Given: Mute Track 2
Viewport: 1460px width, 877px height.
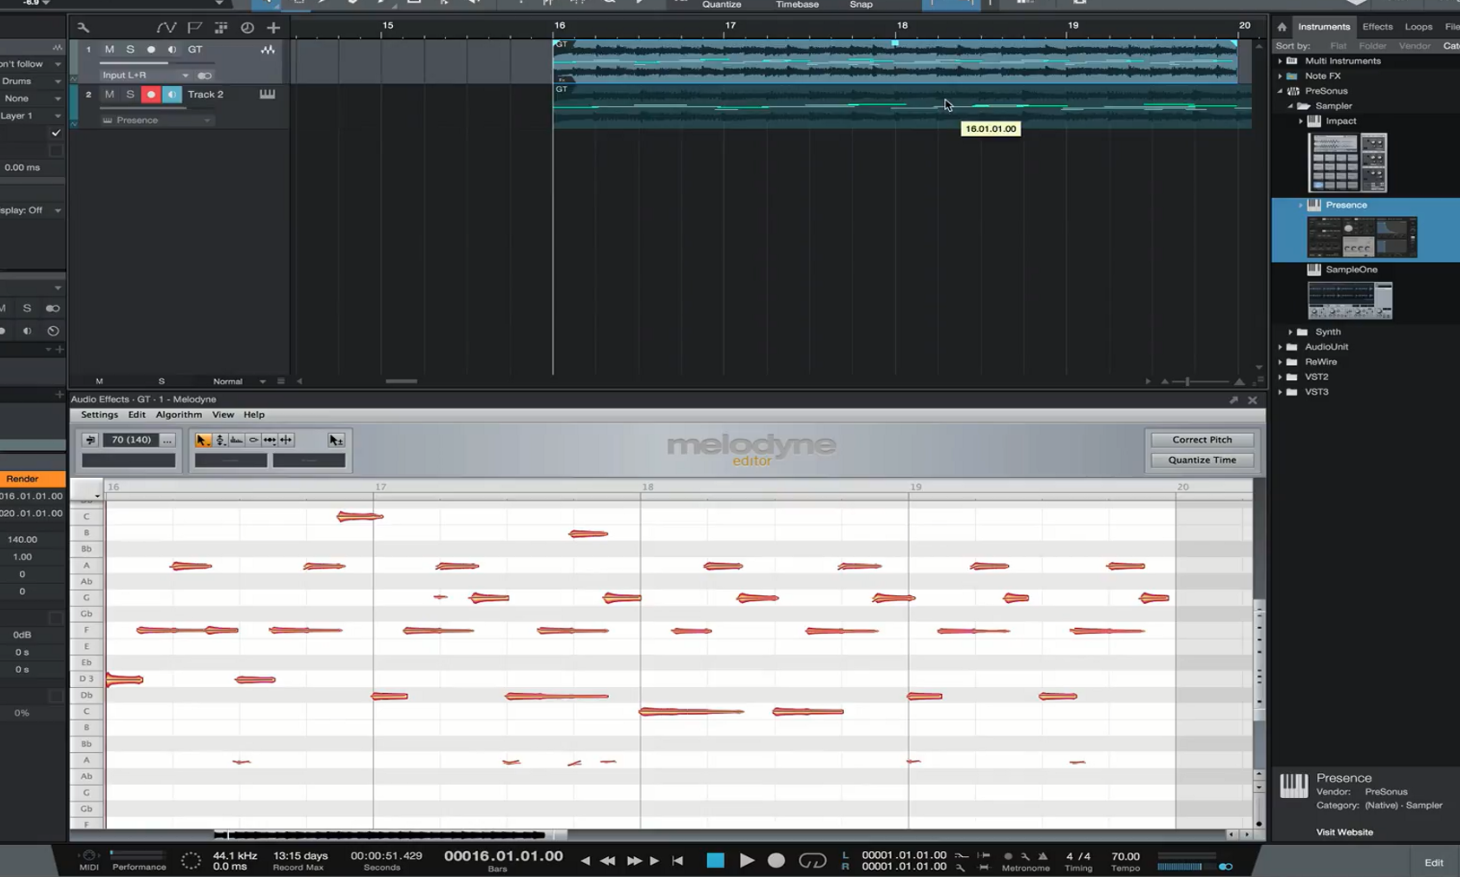Looking at the screenshot, I should 109,94.
